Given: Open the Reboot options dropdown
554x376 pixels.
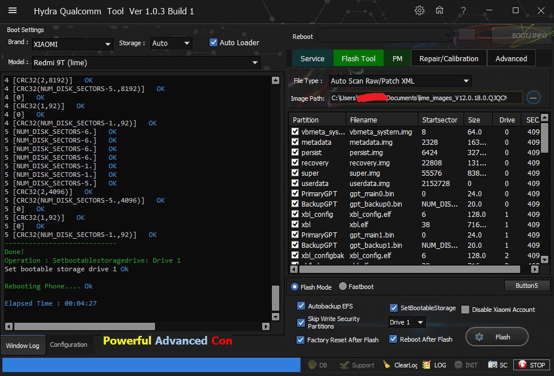Looking at the screenshot, I should [x=386, y=35].
